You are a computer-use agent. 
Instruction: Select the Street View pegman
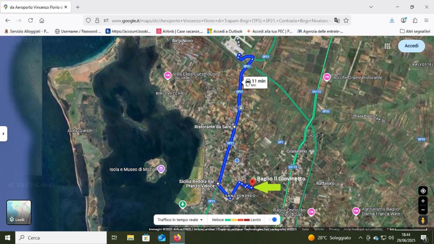(422, 220)
